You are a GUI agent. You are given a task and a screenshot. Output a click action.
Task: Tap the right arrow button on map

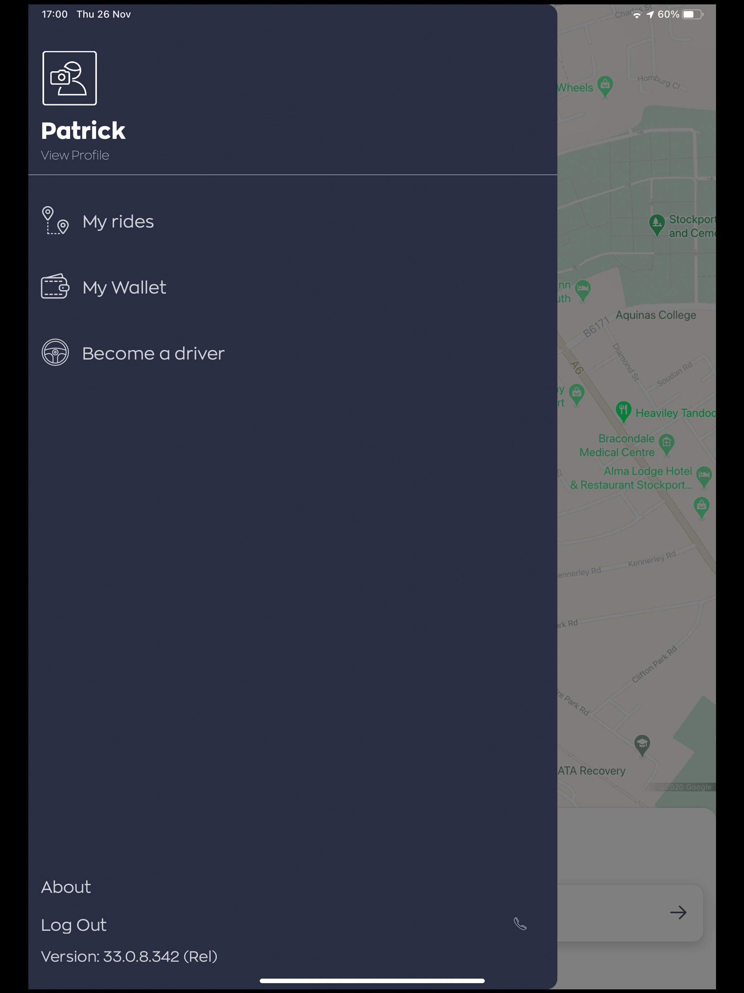(678, 913)
